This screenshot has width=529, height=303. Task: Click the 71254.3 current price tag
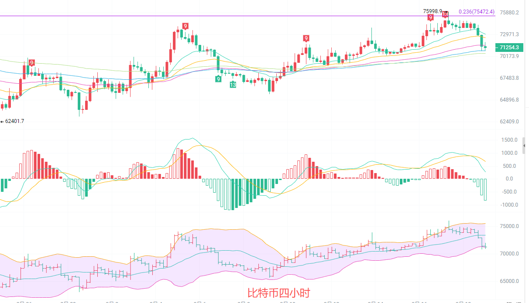tap(509, 47)
